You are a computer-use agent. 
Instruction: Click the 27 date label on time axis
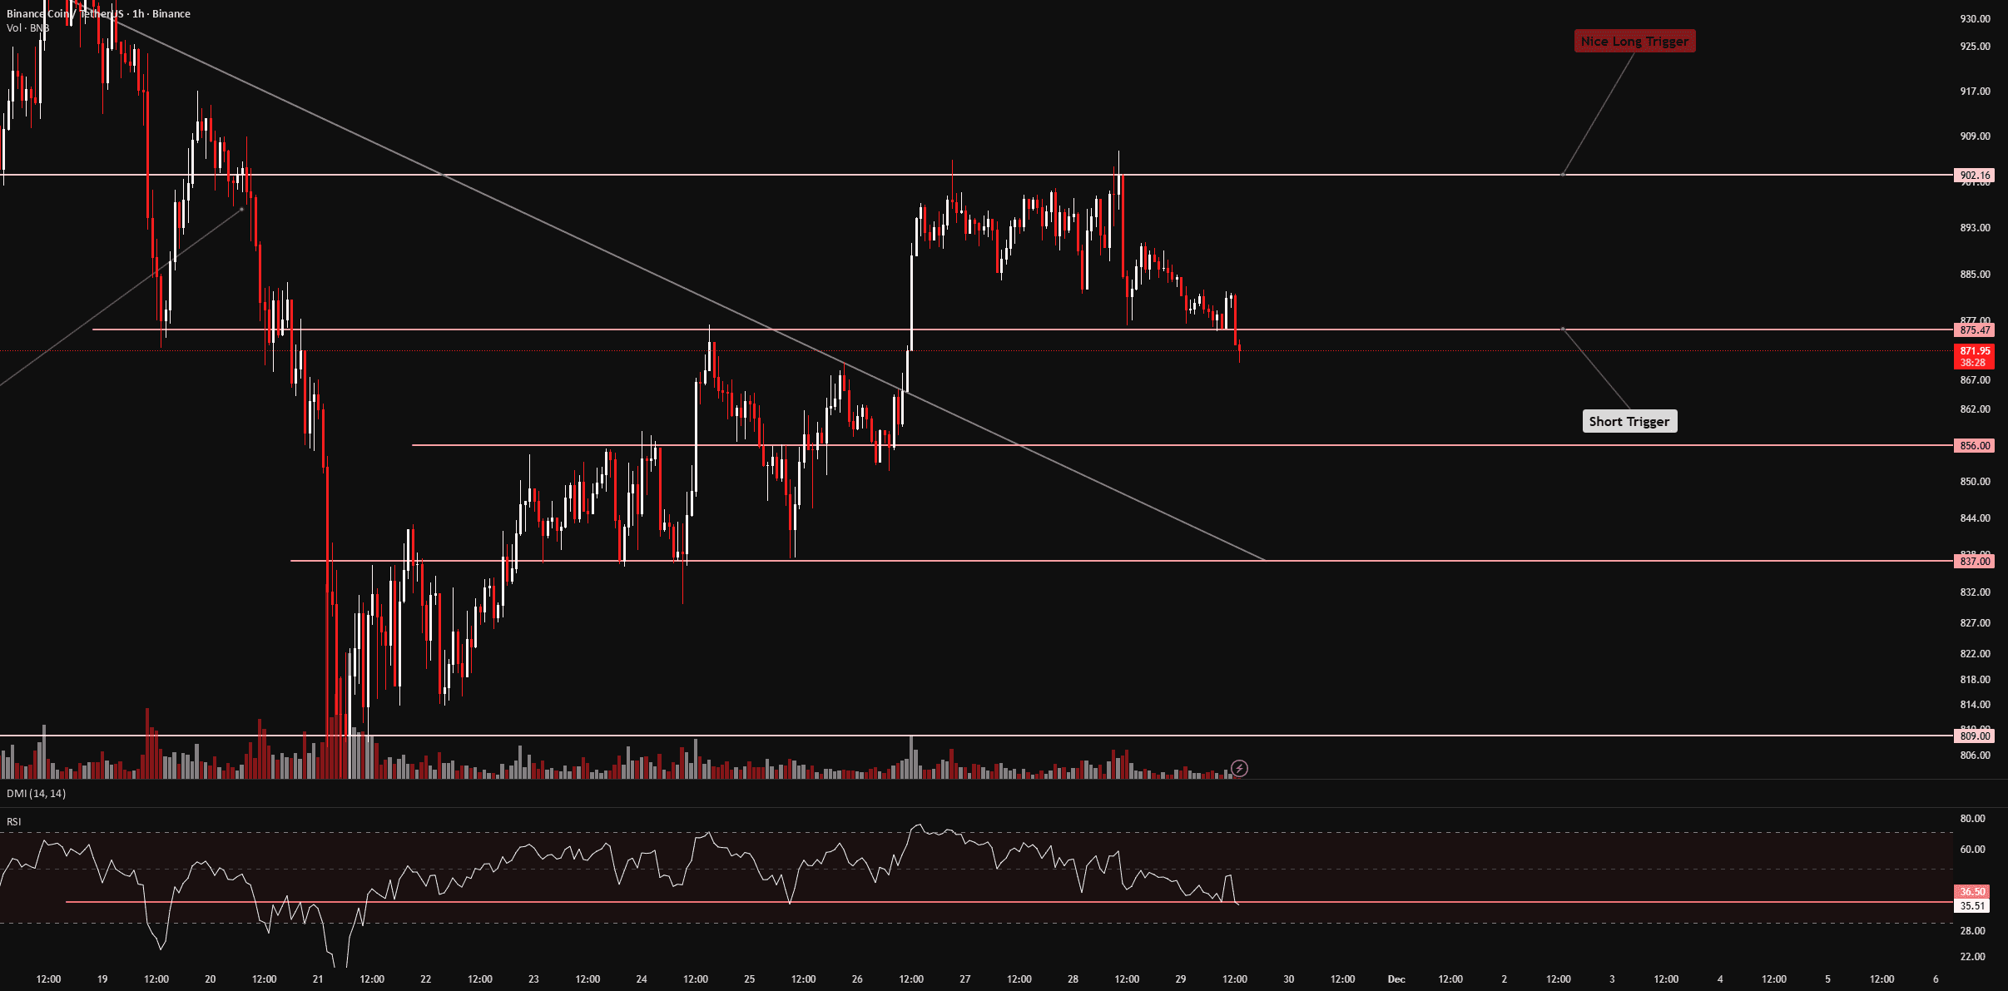pyautogui.click(x=964, y=979)
